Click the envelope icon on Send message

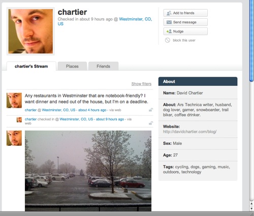(169, 22)
